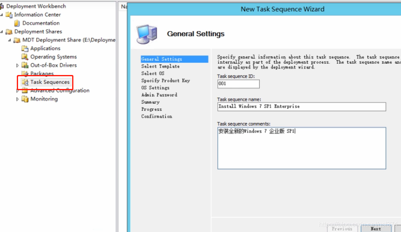Click the Operating Systems folder icon
The image size is (401, 232).
(25, 57)
